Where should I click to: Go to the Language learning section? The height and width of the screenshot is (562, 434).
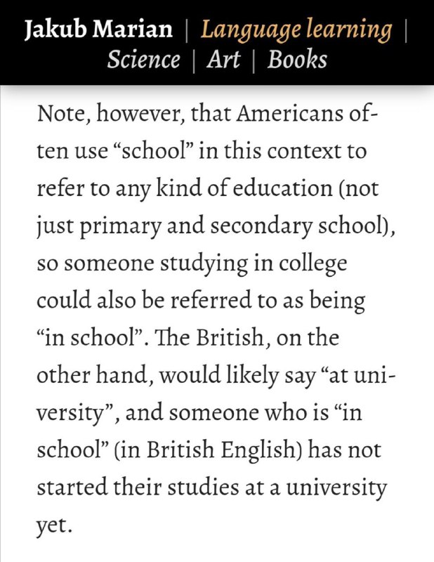coord(296,30)
